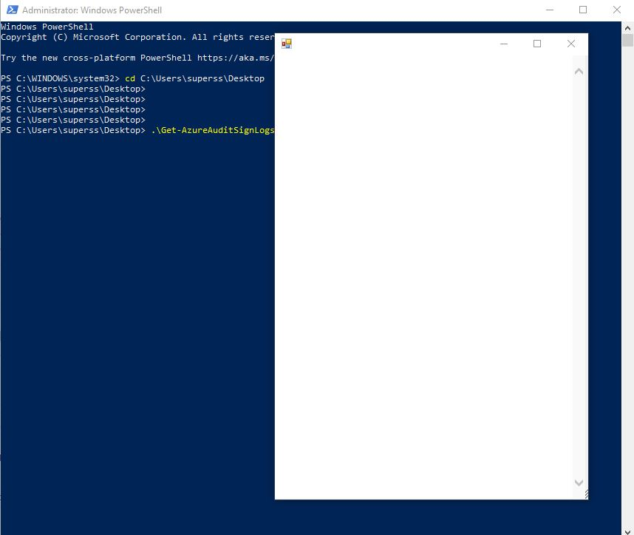
Task: Click the PowerShell icon in title bar
Action: pos(12,10)
